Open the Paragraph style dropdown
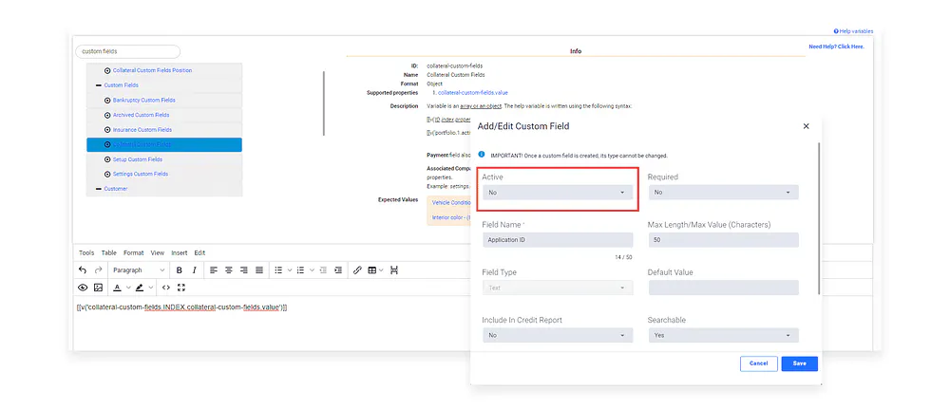The width and height of the screenshot is (950, 409). pos(138,270)
